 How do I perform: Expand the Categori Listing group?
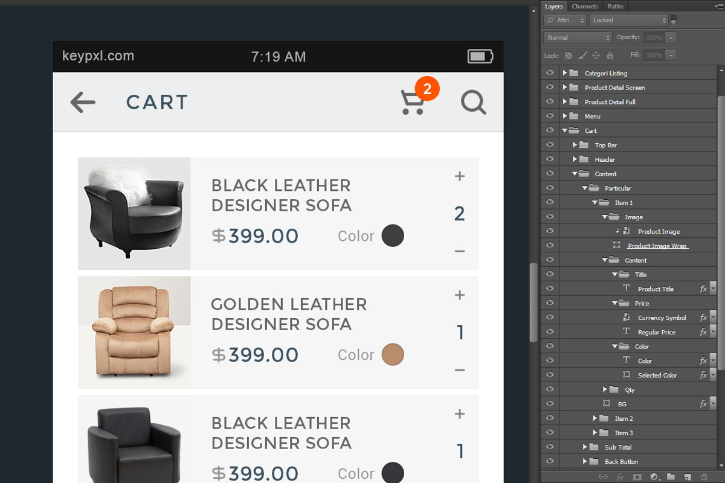point(565,72)
